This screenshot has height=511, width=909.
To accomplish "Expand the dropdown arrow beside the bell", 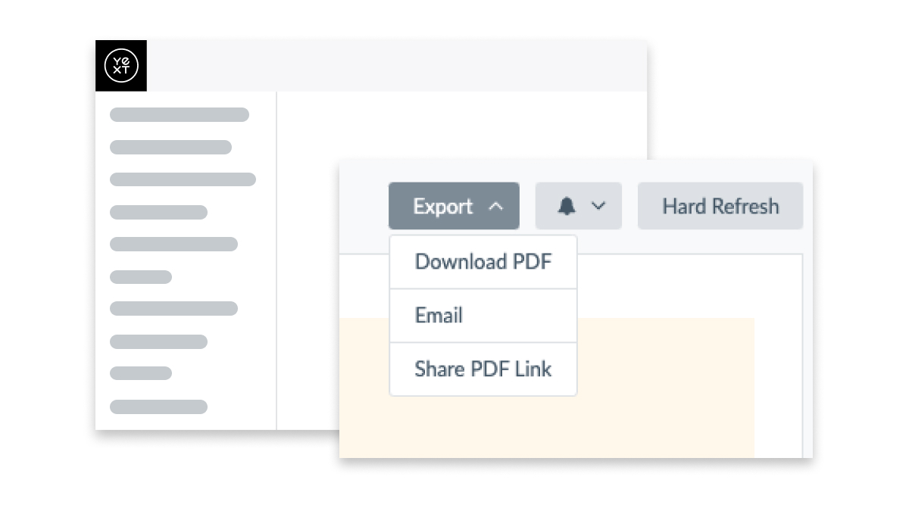I will 598,206.
